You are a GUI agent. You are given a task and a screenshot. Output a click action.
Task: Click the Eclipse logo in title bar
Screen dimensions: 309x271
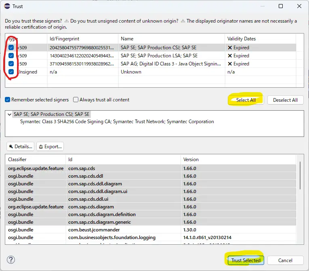(x=7, y=6)
